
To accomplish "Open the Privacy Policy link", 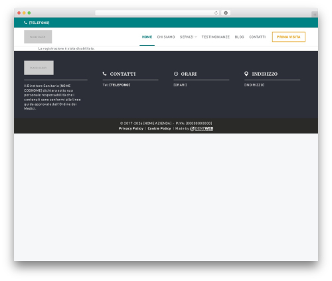I will [x=131, y=128].
